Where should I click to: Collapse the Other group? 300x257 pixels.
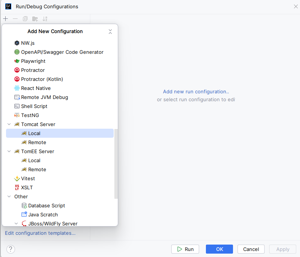[x=9, y=196]
